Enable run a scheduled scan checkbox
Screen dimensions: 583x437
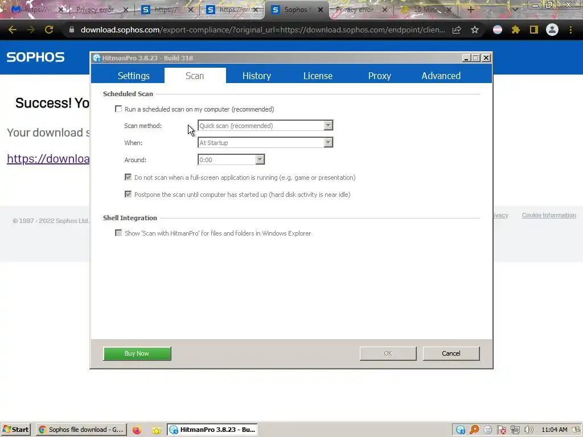pyautogui.click(x=118, y=109)
